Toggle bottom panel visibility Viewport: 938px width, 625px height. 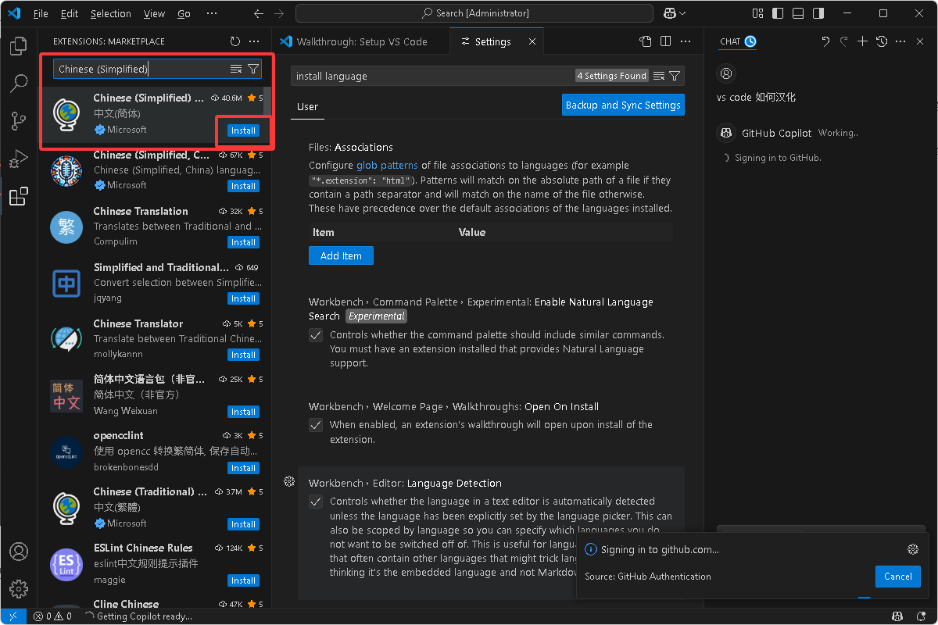tap(797, 13)
